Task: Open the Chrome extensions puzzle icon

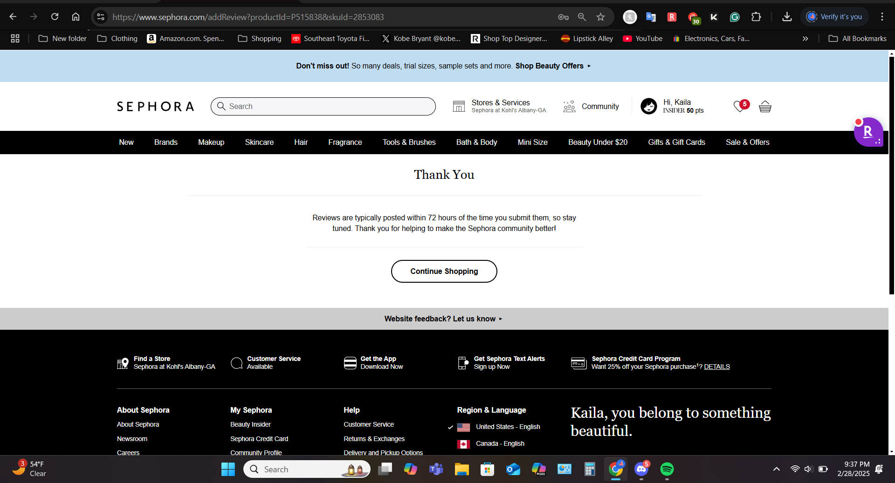Action: tap(756, 17)
